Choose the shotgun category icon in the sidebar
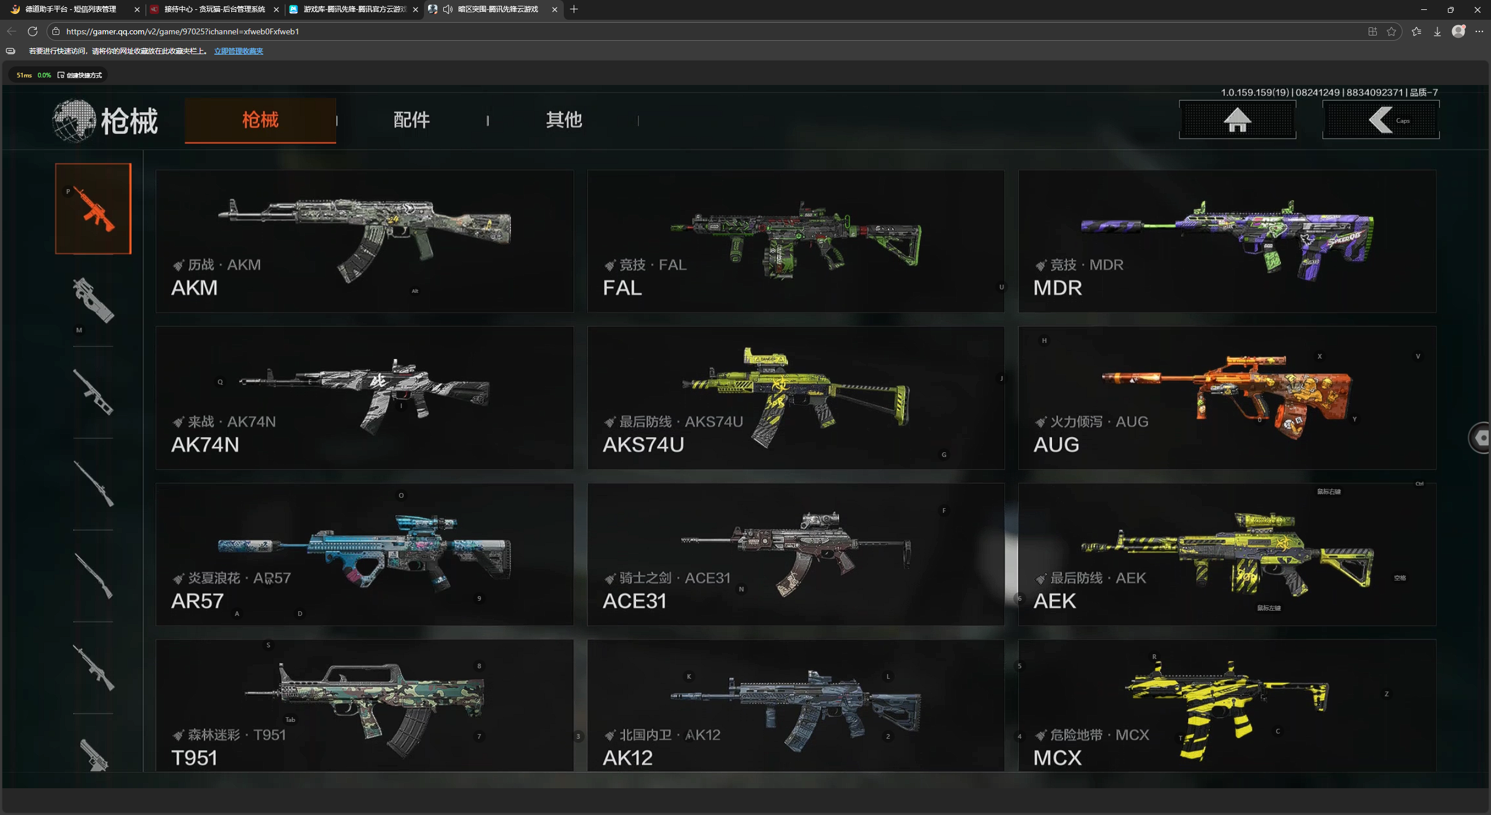The height and width of the screenshot is (815, 1491). (93, 575)
